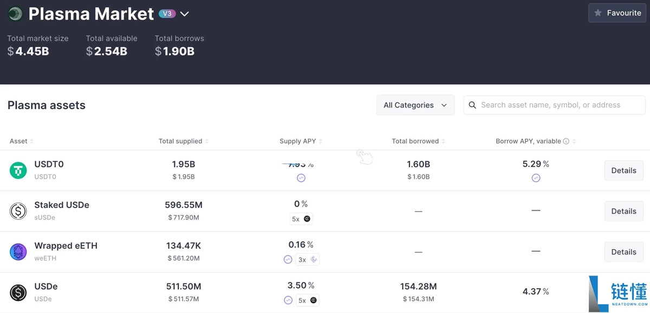Click the weETH symbol label
Viewport: 650px width, 313px height.
[x=45, y=258]
